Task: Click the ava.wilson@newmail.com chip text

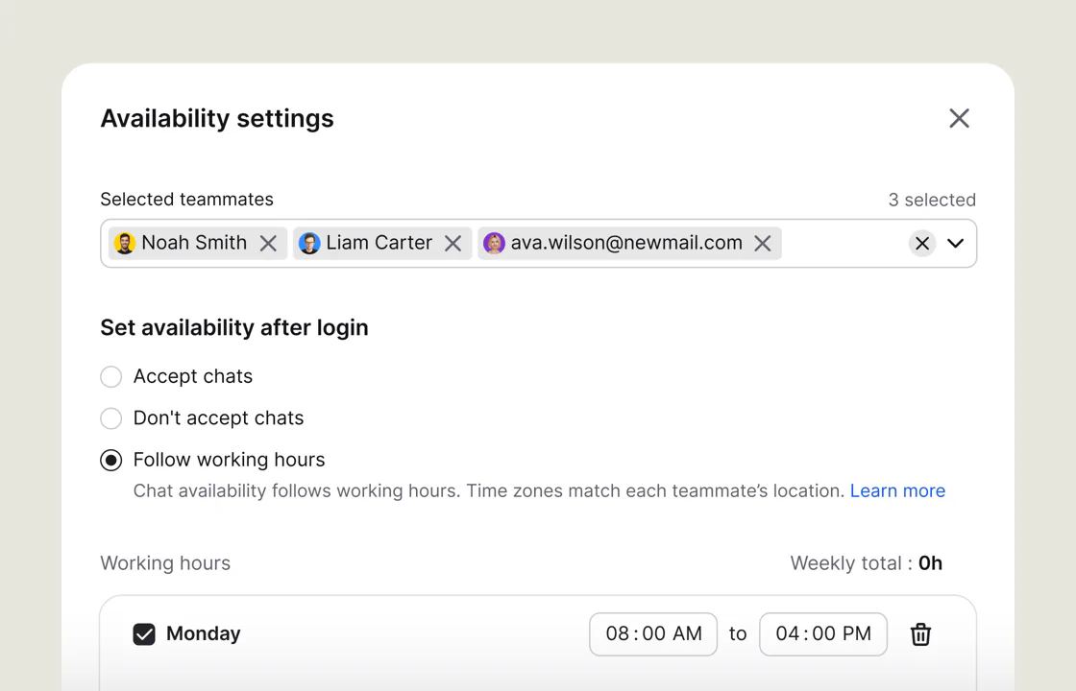Action: coord(626,243)
